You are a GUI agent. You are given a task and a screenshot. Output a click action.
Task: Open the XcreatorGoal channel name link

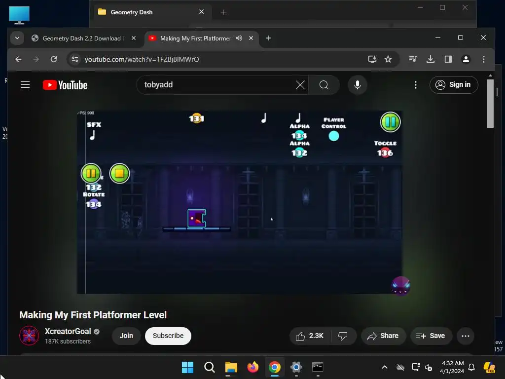pos(68,331)
